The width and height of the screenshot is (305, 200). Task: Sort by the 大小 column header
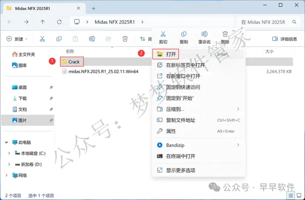point(269,51)
